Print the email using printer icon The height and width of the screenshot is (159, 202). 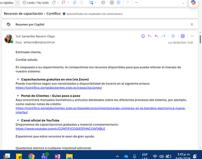tap(103, 2)
